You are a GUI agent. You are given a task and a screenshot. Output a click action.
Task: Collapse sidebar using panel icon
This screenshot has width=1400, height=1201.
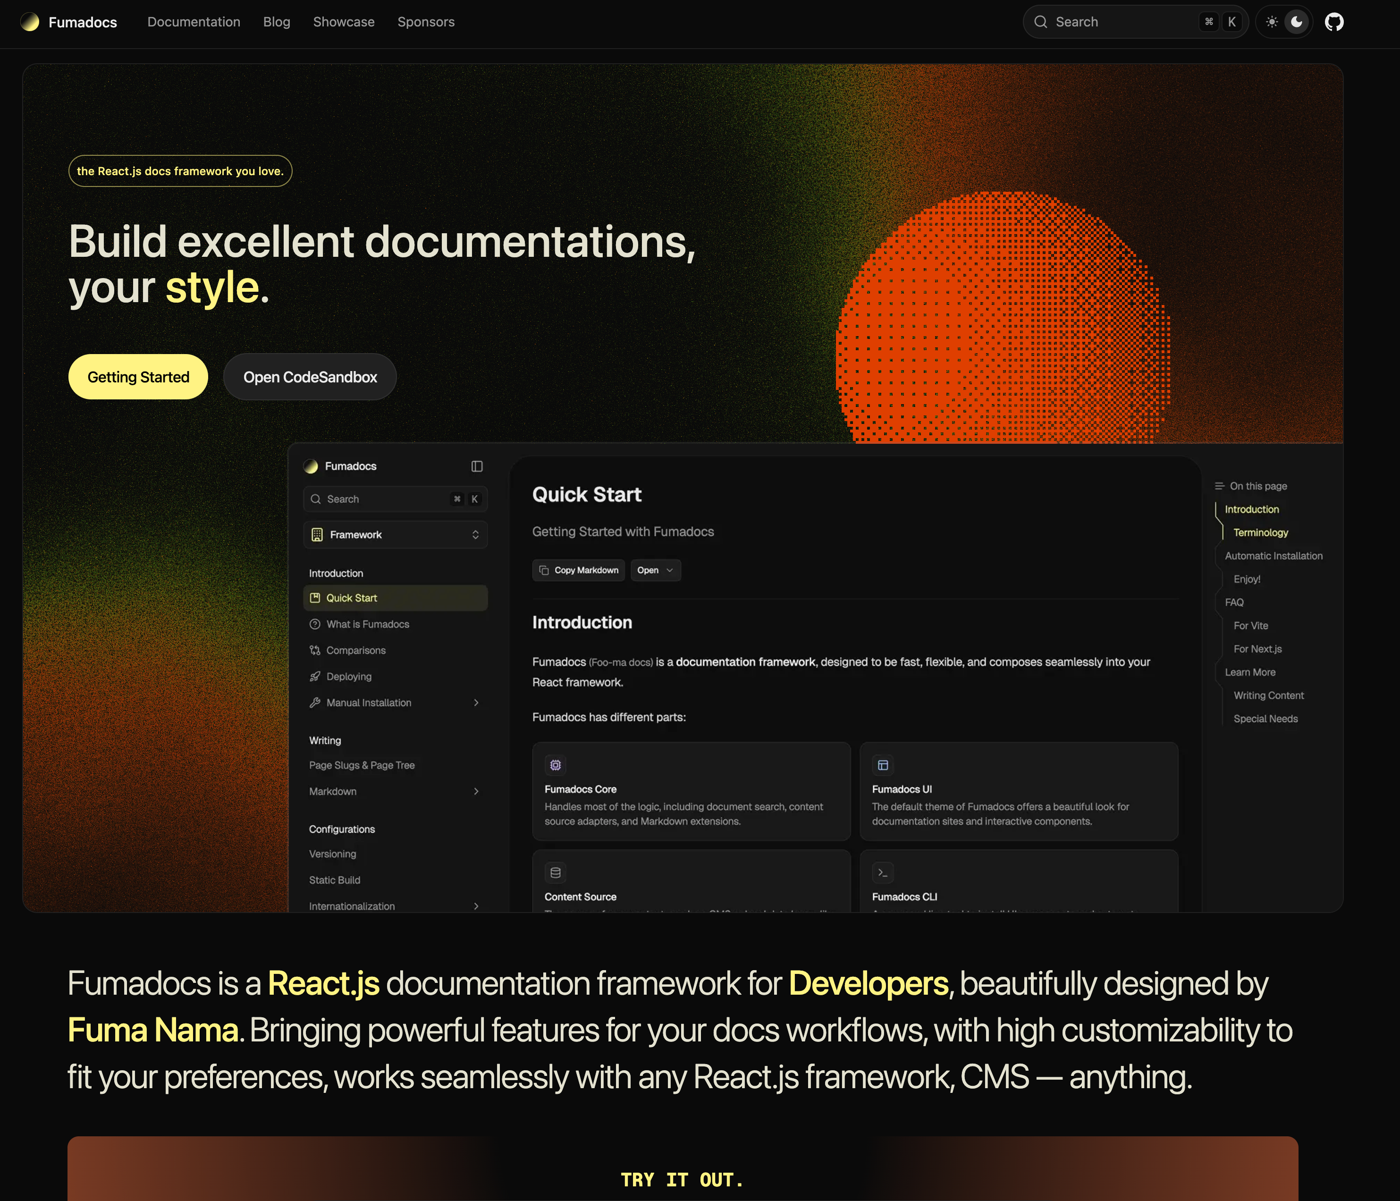pos(477,466)
